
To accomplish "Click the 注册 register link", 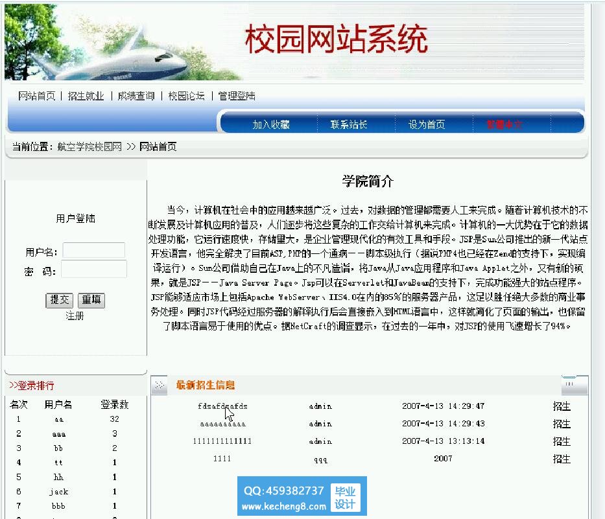I will click(x=75, y=316).
